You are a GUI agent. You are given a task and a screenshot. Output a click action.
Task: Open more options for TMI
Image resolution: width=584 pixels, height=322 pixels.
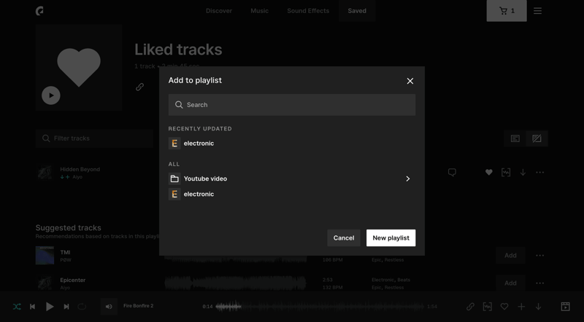coord(539,256)
